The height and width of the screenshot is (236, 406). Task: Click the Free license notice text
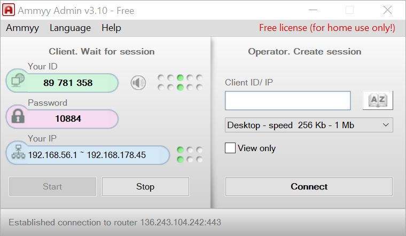pyautogui.click(x=327, y=28)
